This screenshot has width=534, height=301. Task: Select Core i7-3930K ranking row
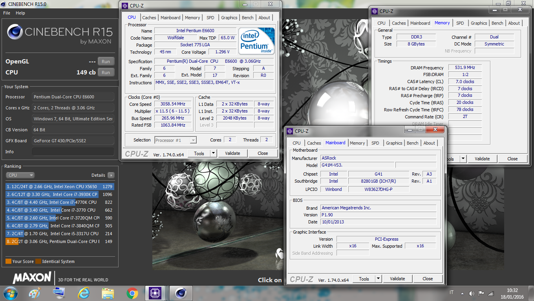pos(60,194)
